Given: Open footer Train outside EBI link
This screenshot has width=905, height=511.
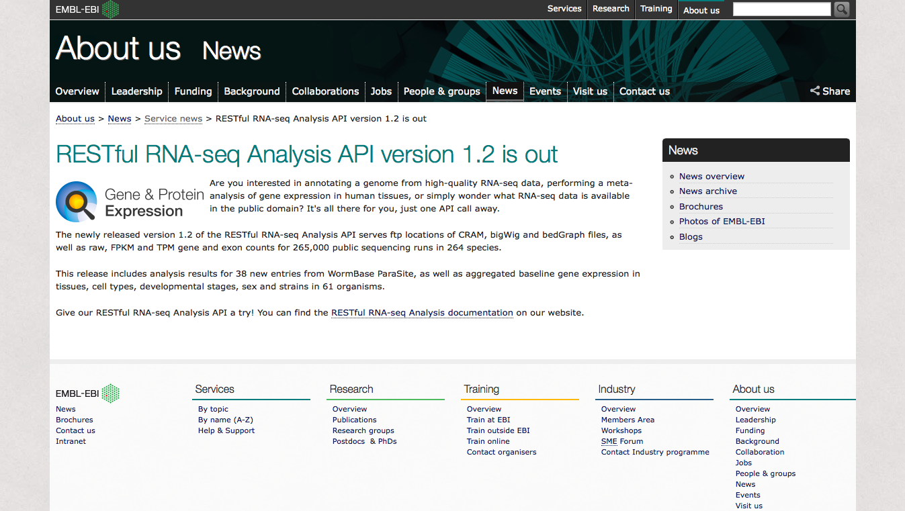Looking at the screenshot, I should (x=499, y=430).
